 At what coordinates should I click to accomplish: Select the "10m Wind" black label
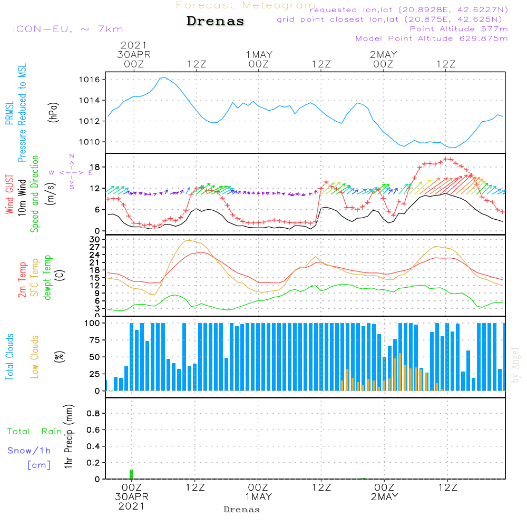pos(22,197)
